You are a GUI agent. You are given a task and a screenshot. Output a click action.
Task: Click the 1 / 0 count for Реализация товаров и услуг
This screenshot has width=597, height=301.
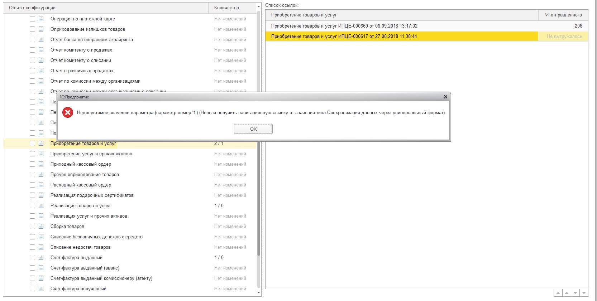pos(219,205)
